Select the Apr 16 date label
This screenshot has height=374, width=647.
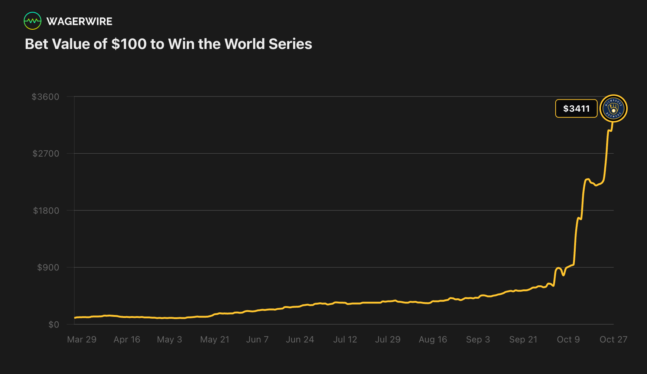pyautogui.click(x=127, y=339)
